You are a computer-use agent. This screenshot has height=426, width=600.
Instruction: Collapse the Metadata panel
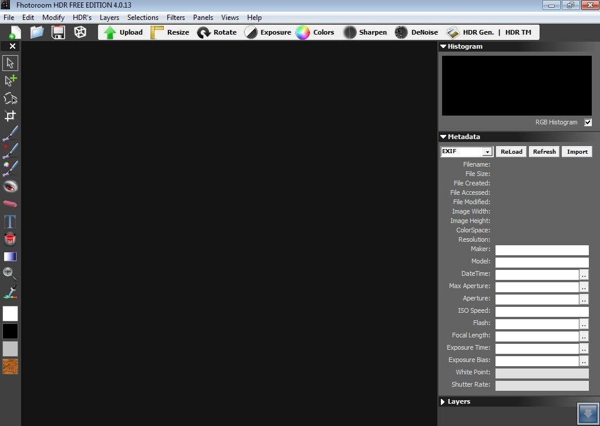click(x=443, y=137)
